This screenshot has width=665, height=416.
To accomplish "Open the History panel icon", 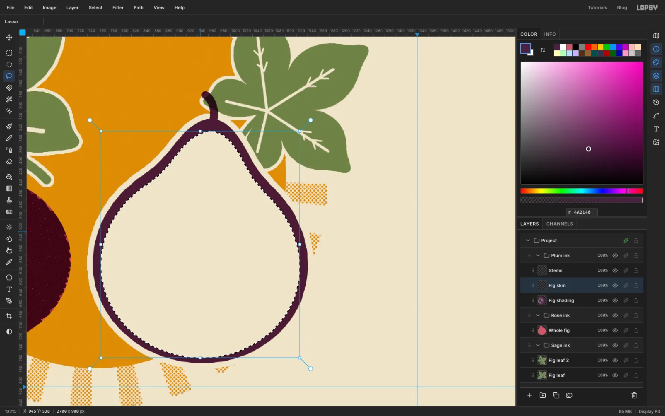I will [656, 102].
